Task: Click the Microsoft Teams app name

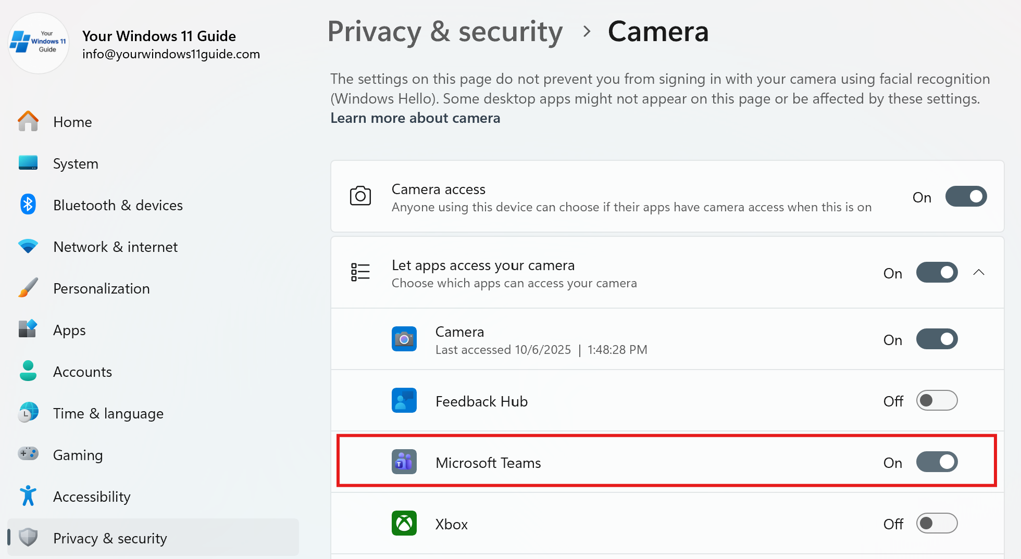Action: (488, 463)
